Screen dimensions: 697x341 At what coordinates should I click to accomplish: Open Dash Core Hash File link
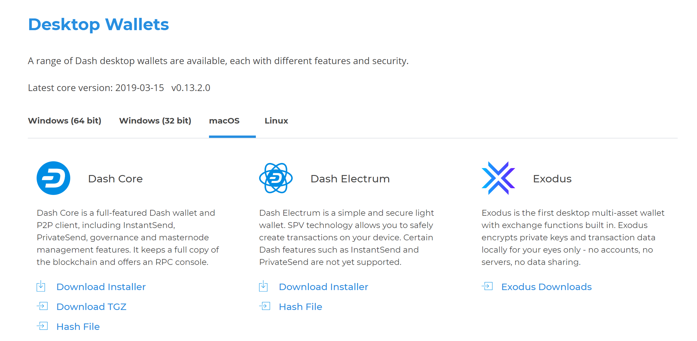tap(78, 327)
